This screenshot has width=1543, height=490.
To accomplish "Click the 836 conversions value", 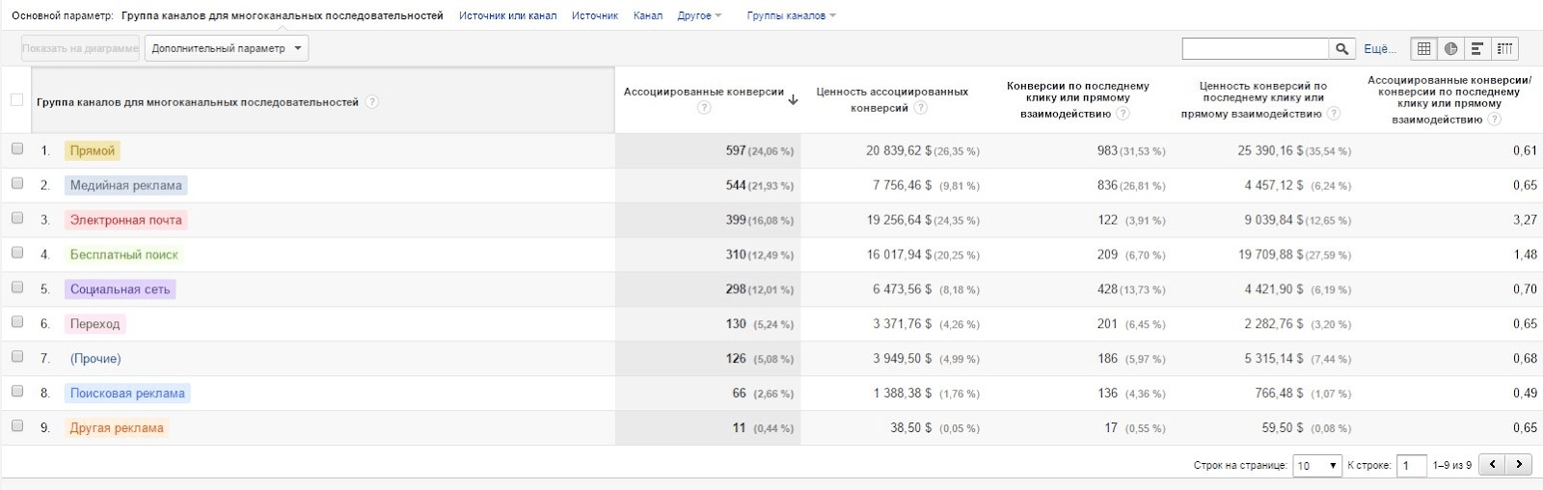I will pyautogui.click(x=1107, y=185).
